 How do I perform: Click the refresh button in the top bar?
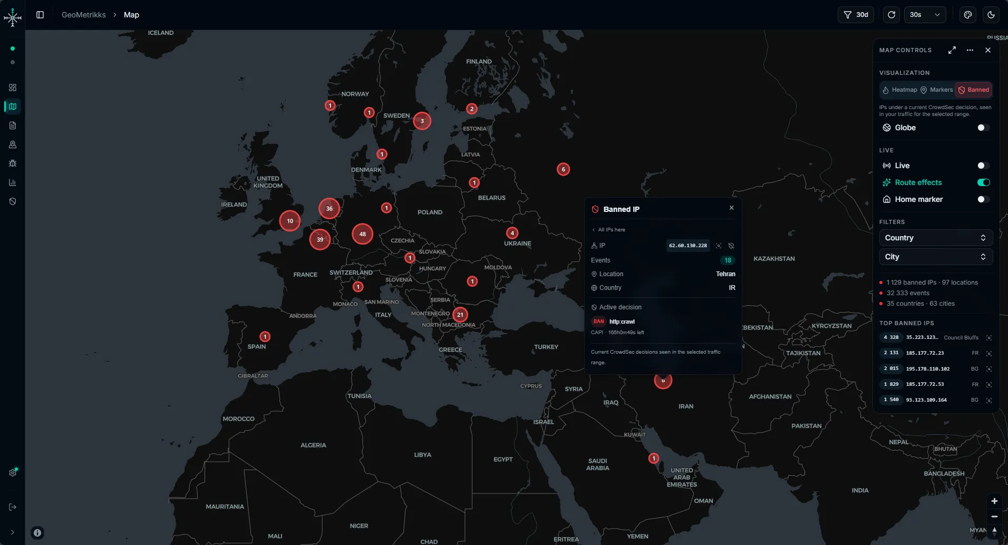tap(891, 15)
